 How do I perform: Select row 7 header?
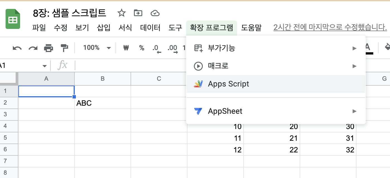[x=9, y=161]
